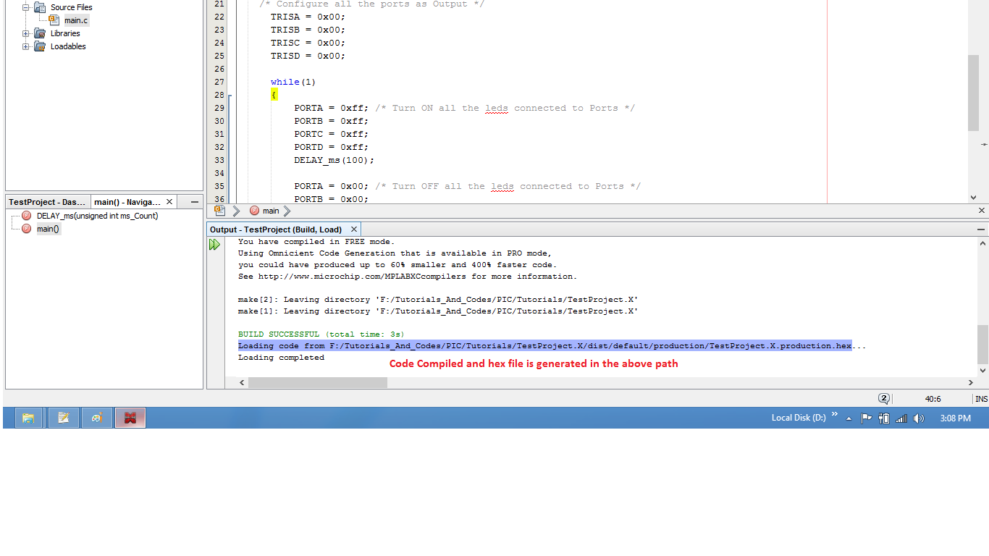Select the Loadables folder icon
989x556 pixels.
(x=40, y=46)
